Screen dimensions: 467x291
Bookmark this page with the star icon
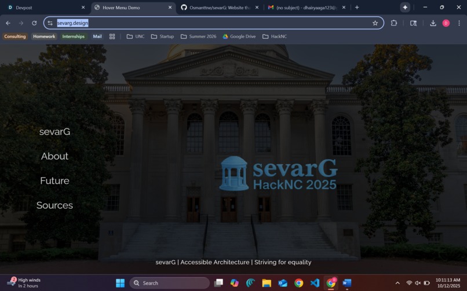click(x=375, y=23)
